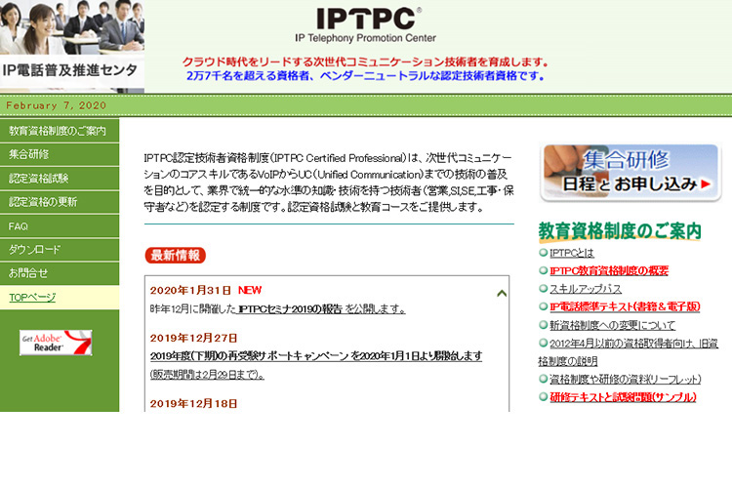Image resolution: width=732 pixels, height=488 pixels.
Task: Click the 2019年12月18日 news date
Action: (194, 403)
